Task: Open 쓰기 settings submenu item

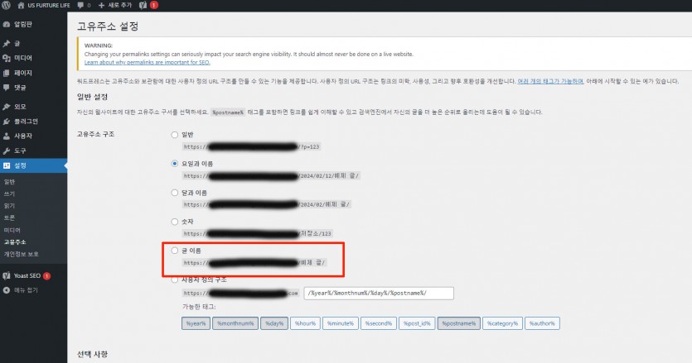Action: pyautogui.click(x=10, y=193)
